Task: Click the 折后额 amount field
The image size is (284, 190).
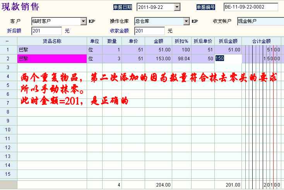Action: (x=46, y=31)
